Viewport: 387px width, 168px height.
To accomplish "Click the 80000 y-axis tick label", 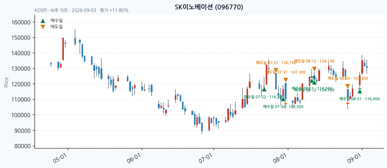I will (22, 146).
